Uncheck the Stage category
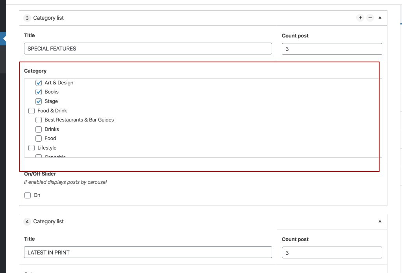This screenshot has height=273, width=402. [x=39, y=101]
